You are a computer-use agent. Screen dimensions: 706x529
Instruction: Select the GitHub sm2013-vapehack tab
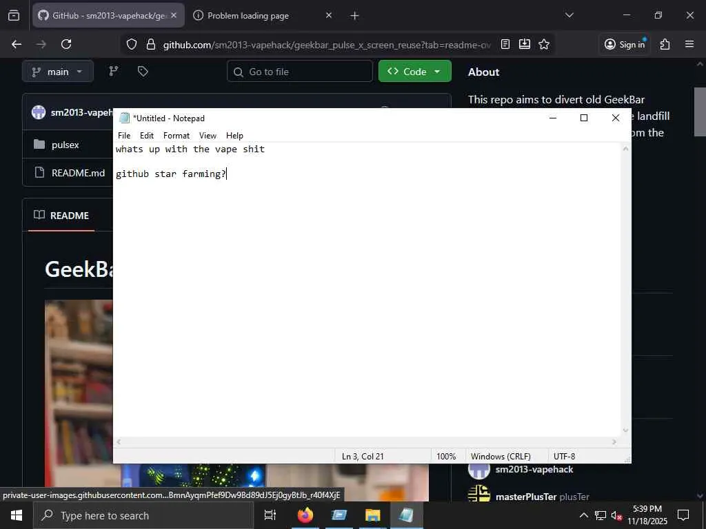pyautogui.click(x=108, y=16)
